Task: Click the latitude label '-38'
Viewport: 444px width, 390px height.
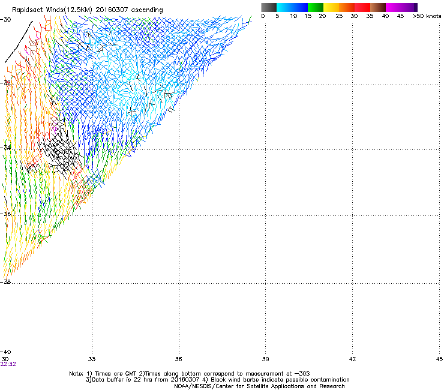Action: tap(5, 282)
